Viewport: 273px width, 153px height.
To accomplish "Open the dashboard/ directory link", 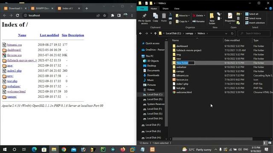I will tap(14, 50).
